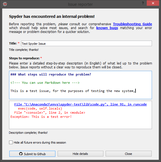Click the '### What steps will reproduce' heading line

[x=51, y=74]
